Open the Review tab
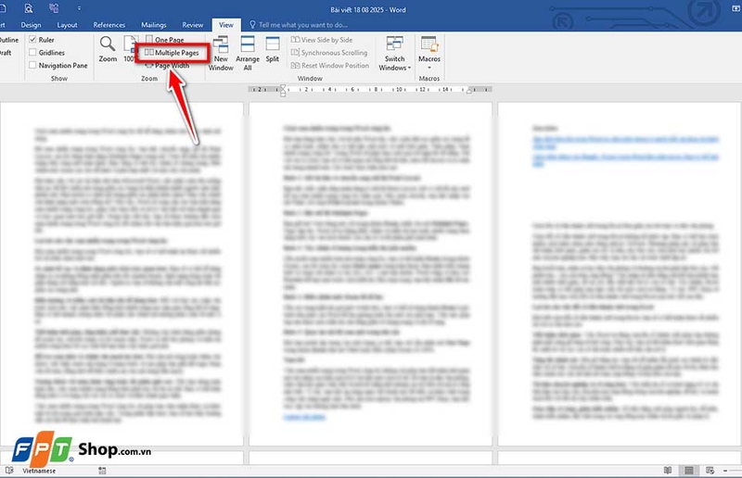Viewport: 742px width, 478px height. tap(193, 25)
